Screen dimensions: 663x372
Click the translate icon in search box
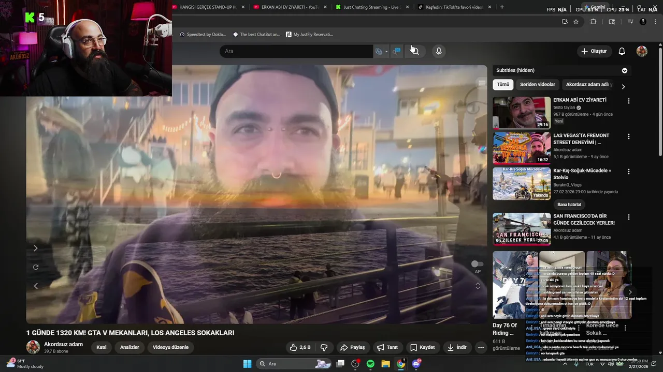click(x=379, y=51)
